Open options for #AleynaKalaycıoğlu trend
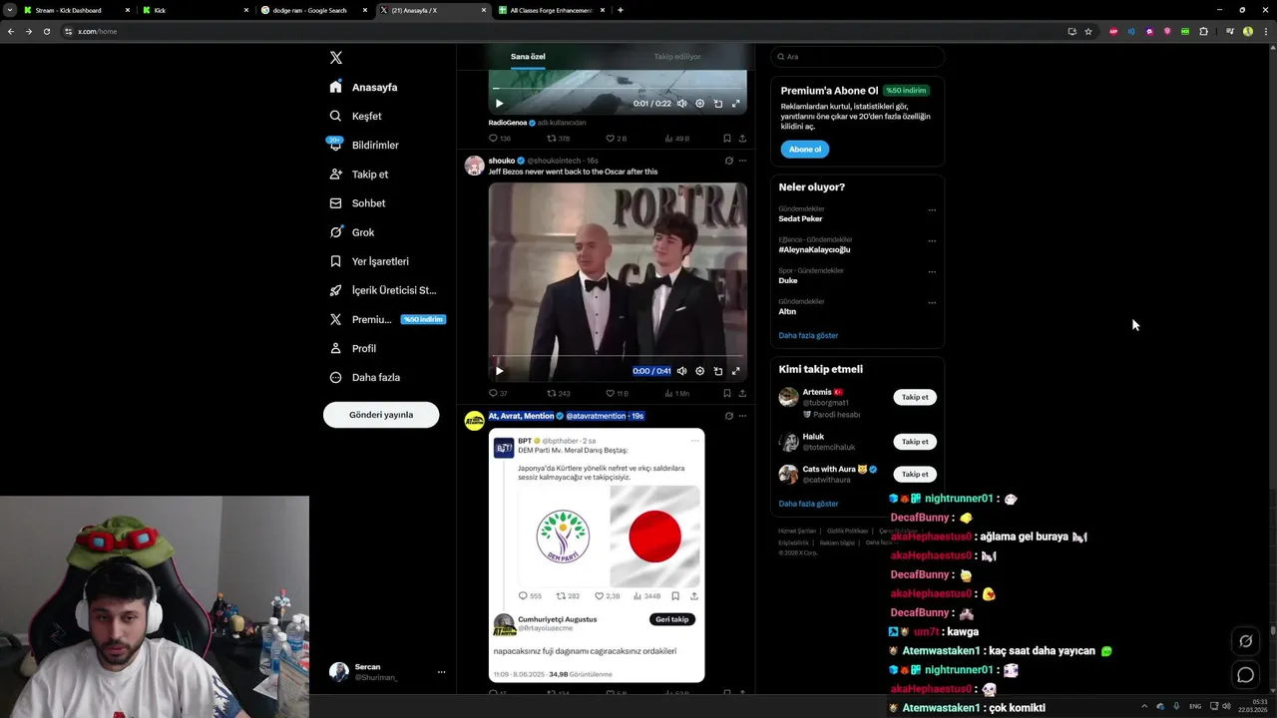 click(x=932, y=241)
